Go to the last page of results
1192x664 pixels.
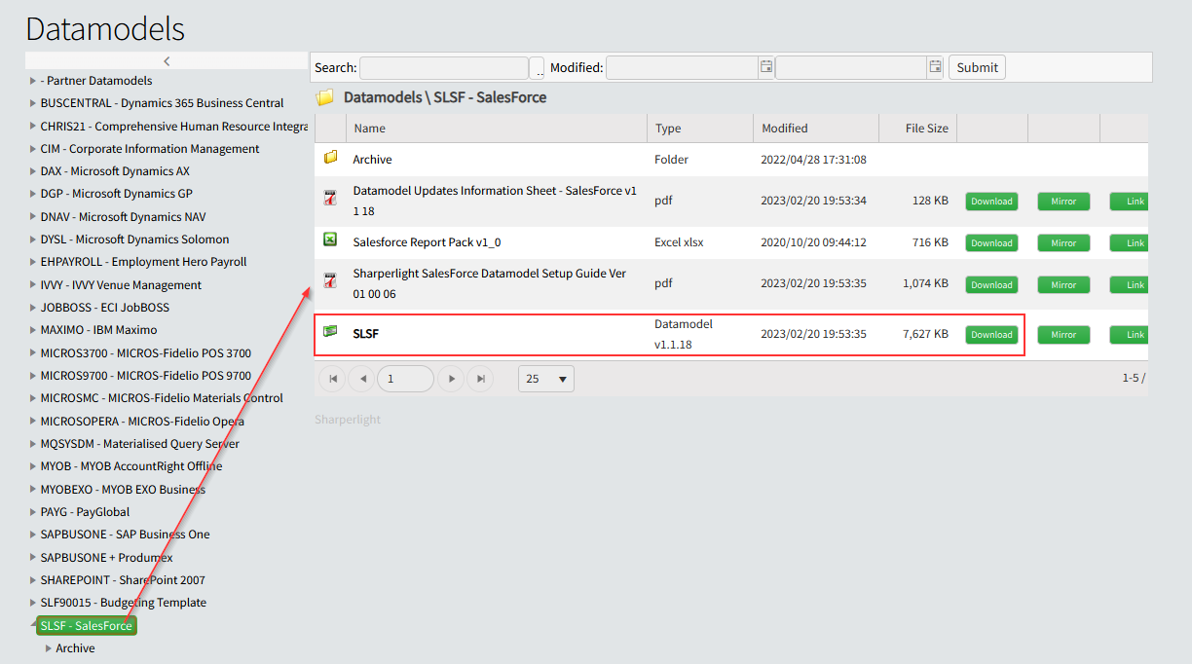pos(479,378)
